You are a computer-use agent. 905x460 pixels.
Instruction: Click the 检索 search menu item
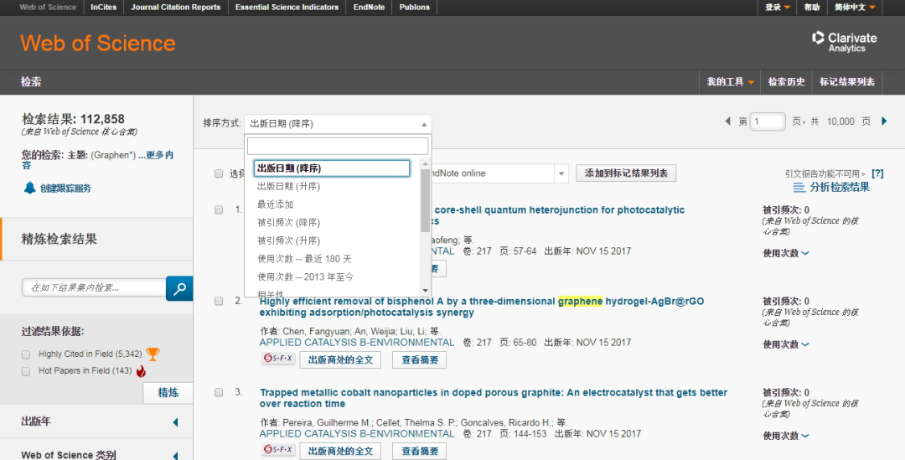tap(31, 82)
